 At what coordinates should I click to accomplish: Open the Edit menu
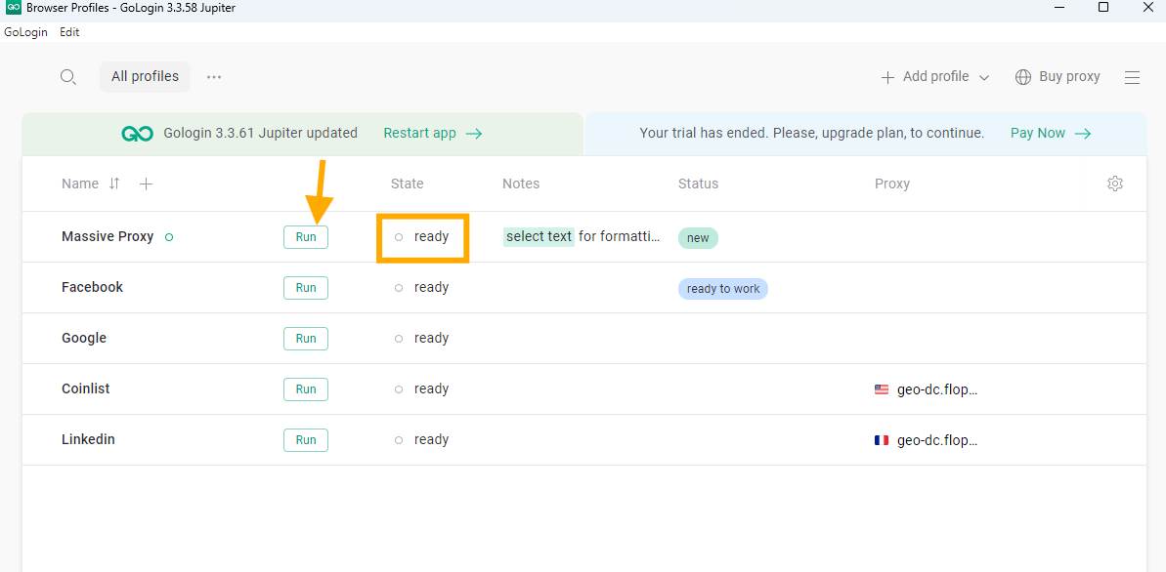70,32
